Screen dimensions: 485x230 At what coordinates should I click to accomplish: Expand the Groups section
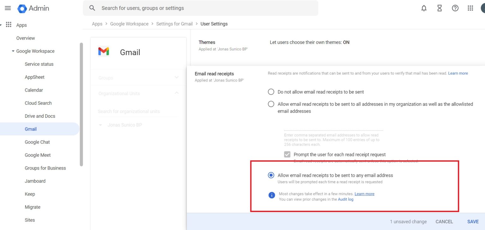[x=177, y=78]
